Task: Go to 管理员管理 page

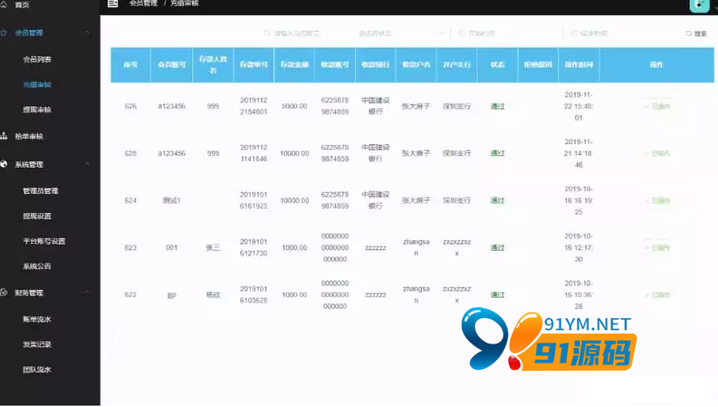Action: [40, 190]
